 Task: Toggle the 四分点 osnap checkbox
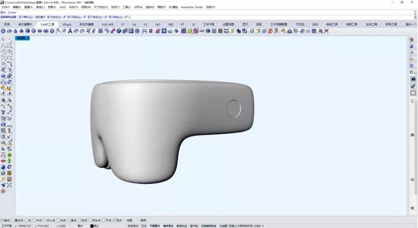[90, 220]
